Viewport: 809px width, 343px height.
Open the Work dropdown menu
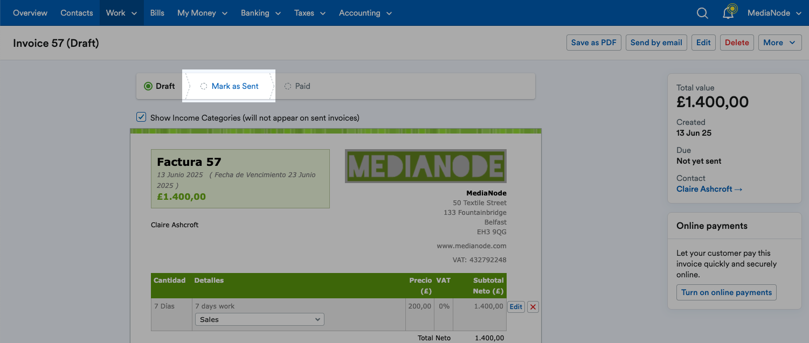(x=122, y=13)
